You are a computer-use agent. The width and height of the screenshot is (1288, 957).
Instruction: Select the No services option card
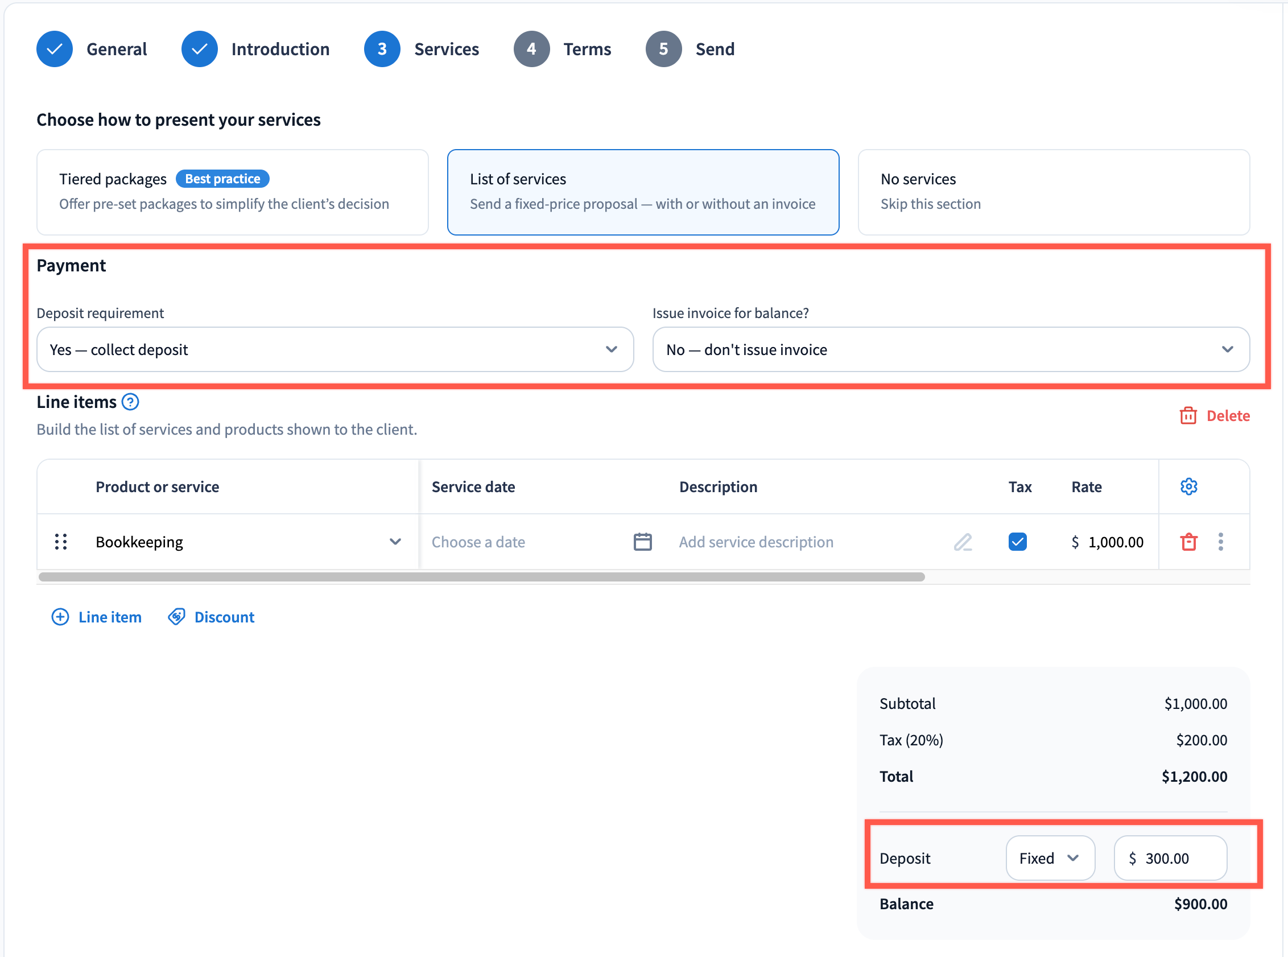[1053, 192]
